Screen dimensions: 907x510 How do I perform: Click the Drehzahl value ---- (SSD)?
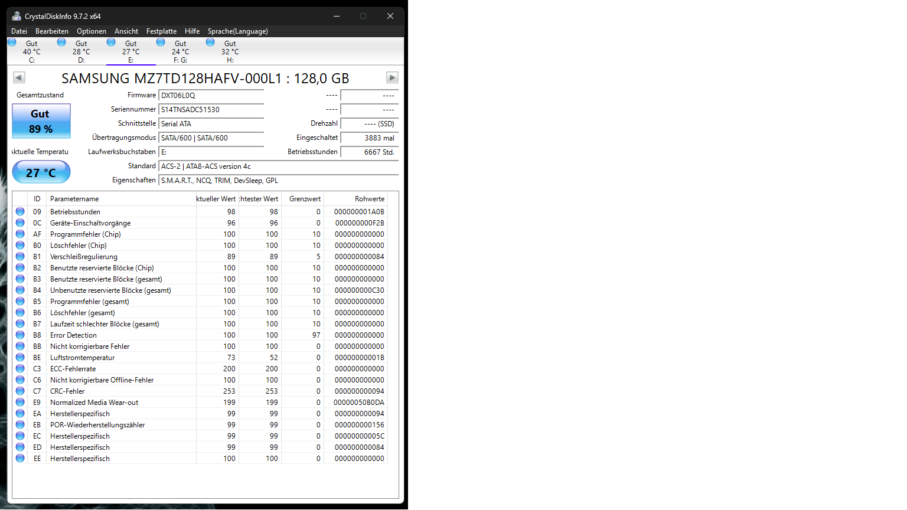[370, 124]
